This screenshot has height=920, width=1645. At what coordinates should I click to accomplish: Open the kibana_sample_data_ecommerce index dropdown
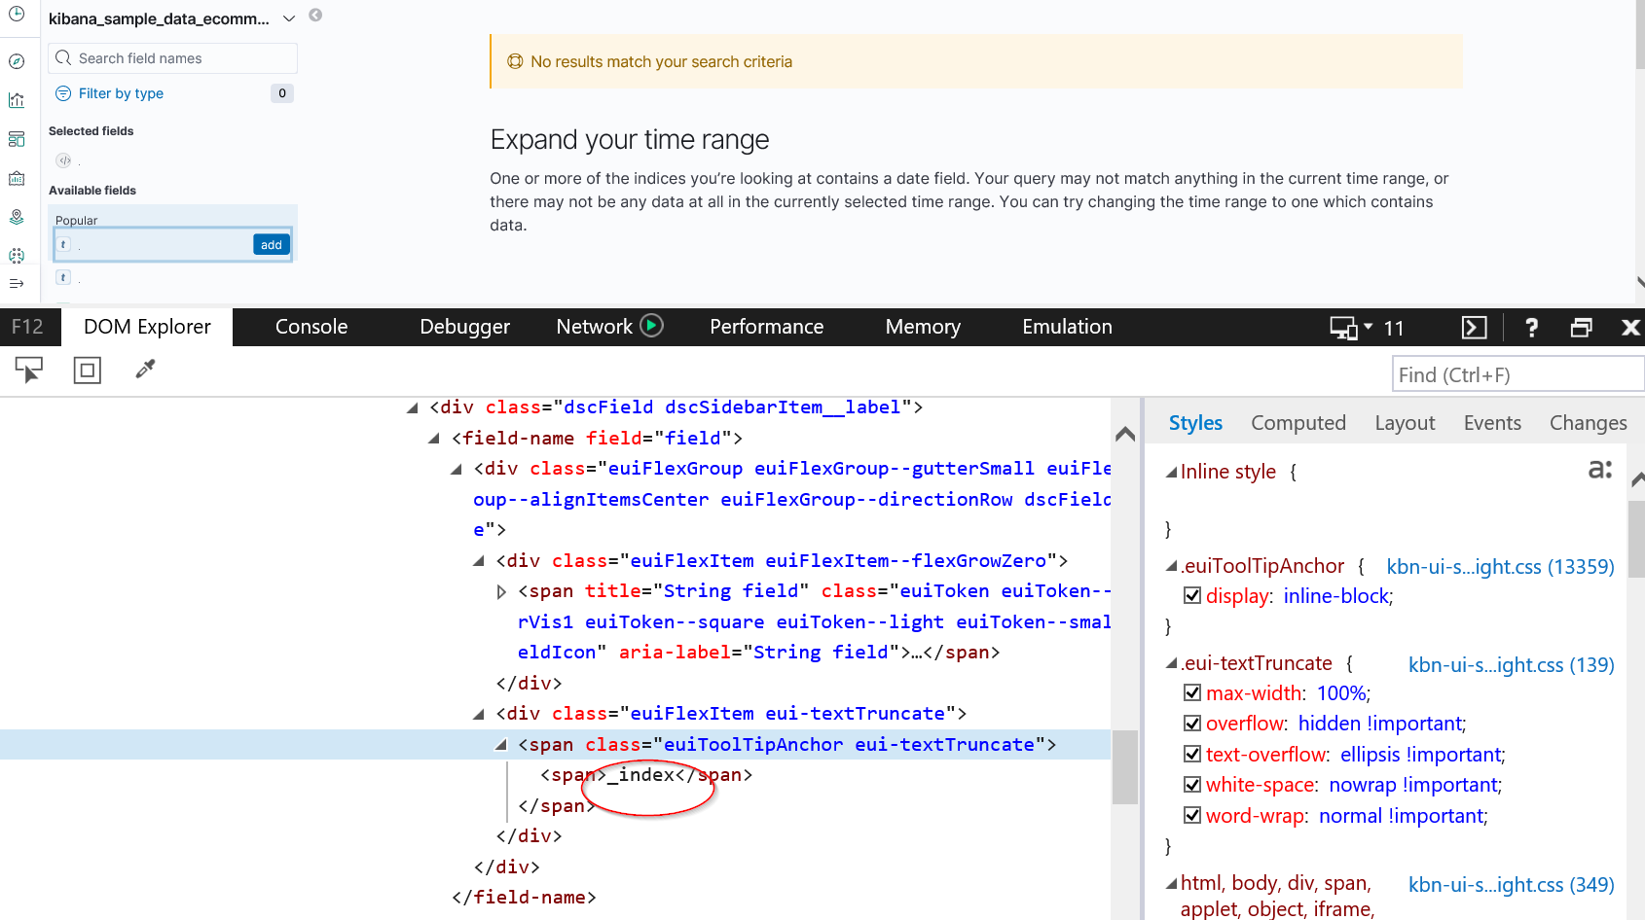[x=288, y=18]
